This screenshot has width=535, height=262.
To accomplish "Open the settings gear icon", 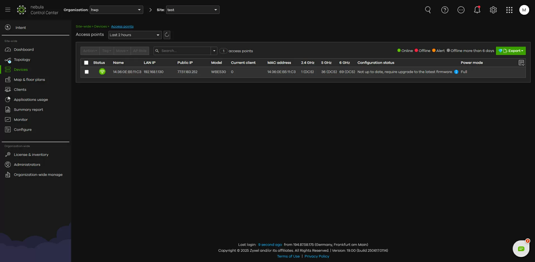I will tap(493, 10).
